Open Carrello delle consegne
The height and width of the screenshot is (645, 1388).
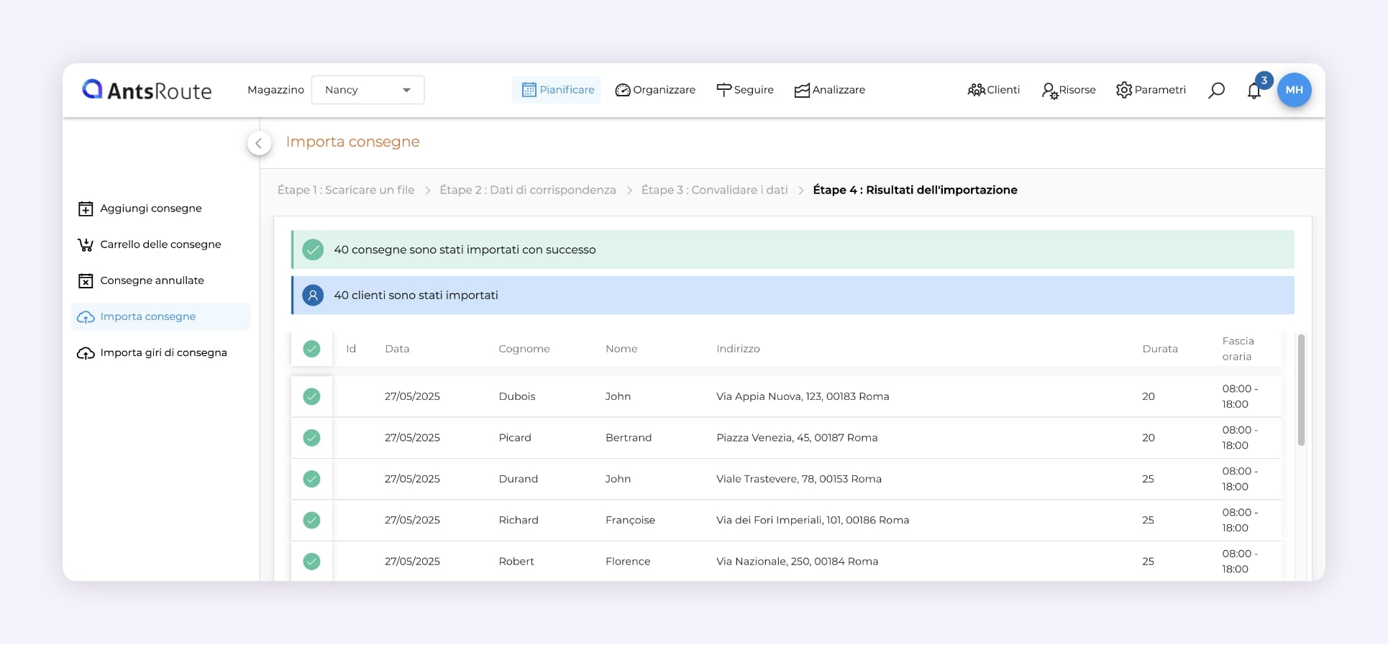tap(160, 244)
